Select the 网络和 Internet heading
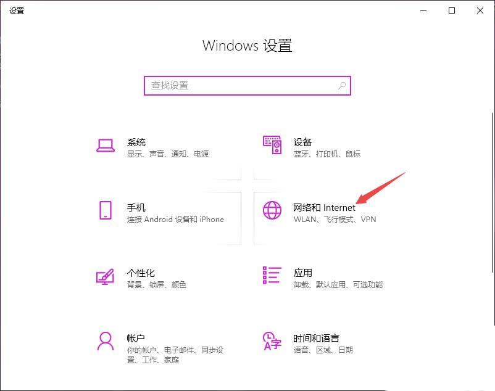This screenshot has width=495, height=391. click(x=324, y=207)
